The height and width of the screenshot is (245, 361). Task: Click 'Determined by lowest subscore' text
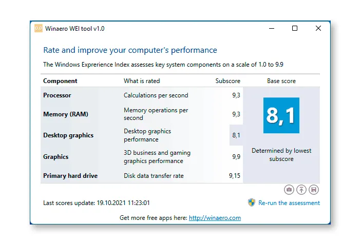pyautogui.click(x=281, y=155)
